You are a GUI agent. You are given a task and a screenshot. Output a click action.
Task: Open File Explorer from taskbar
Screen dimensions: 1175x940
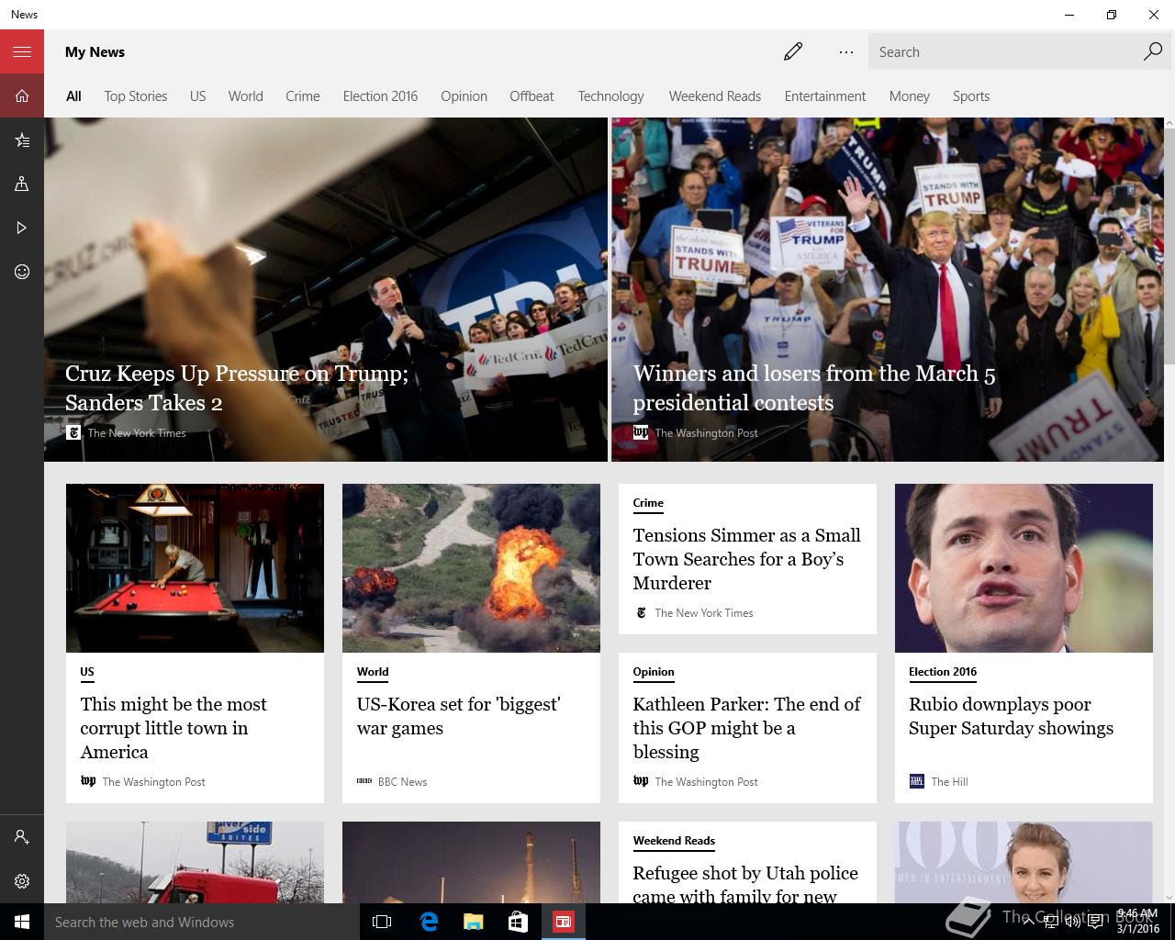473,922
